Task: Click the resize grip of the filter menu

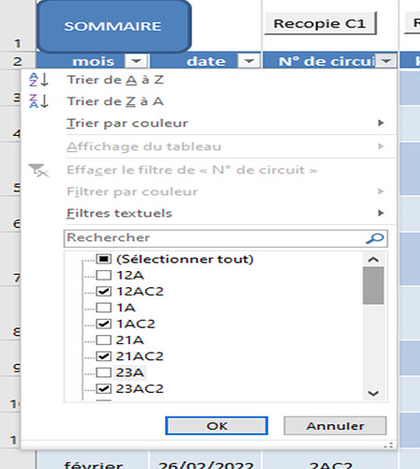Action: (388, 446)
